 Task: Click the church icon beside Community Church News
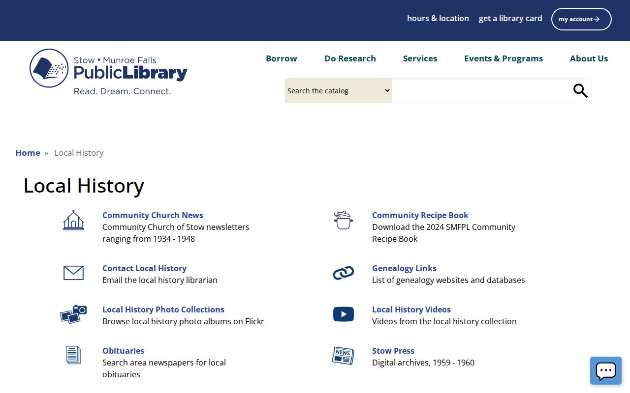coord(73,220)
